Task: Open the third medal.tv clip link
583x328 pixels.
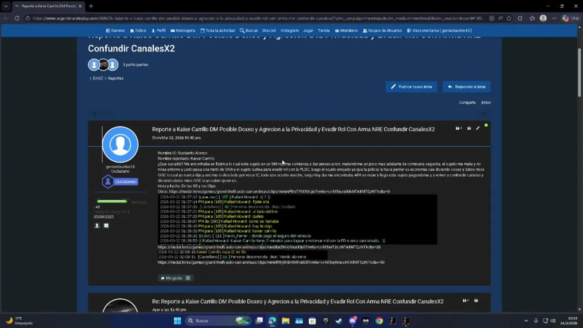Action: click(271, 262)
